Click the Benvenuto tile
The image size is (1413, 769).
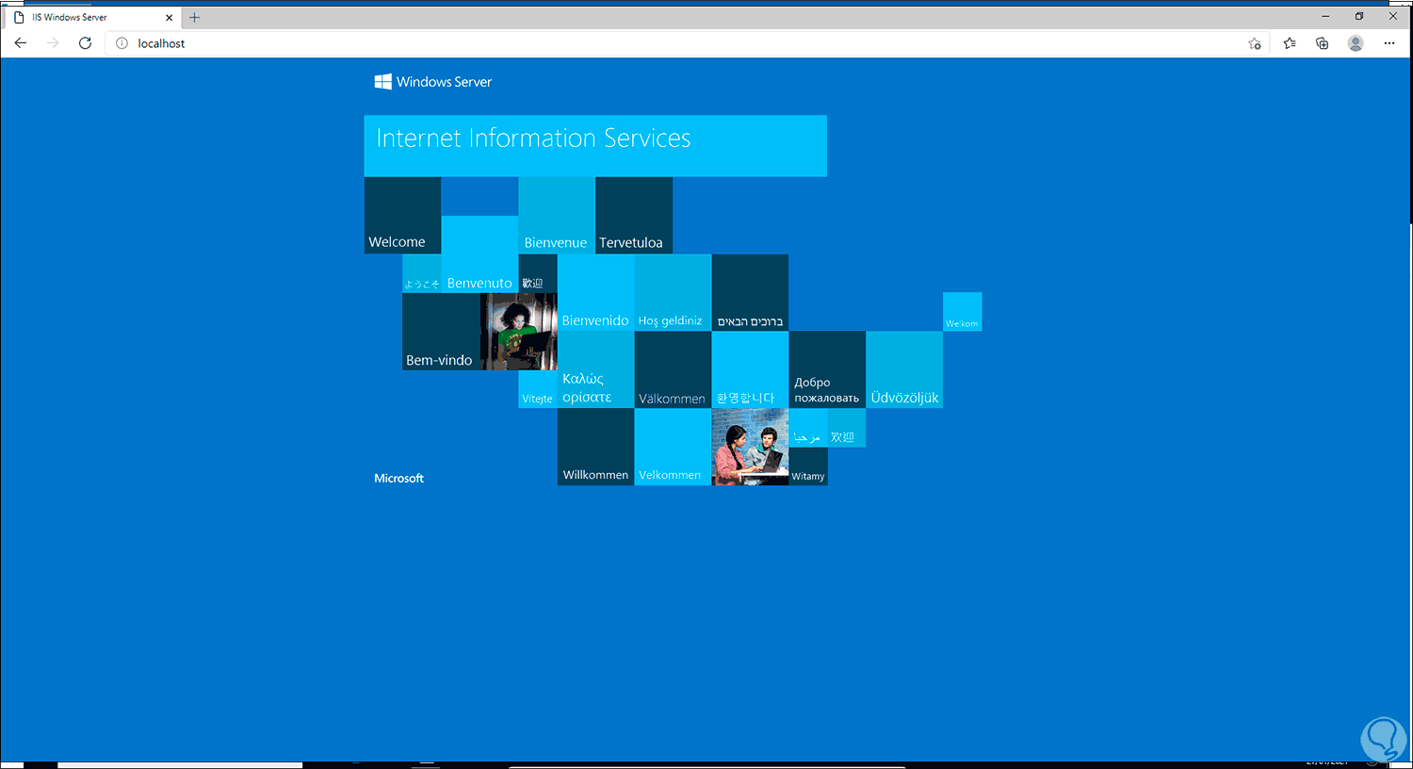[x=479, y=254]
